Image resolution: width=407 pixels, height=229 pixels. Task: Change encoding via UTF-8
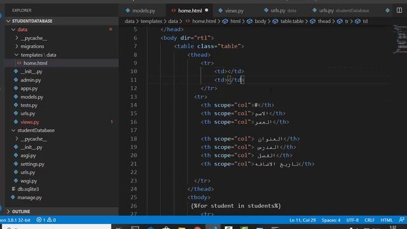352,220
